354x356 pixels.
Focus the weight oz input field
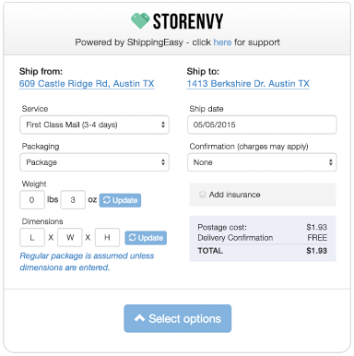tap(73, 200)
